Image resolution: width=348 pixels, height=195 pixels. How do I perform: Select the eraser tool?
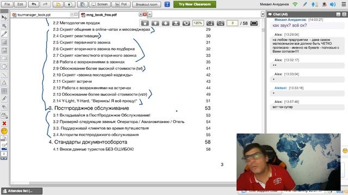tap(4, 107)
